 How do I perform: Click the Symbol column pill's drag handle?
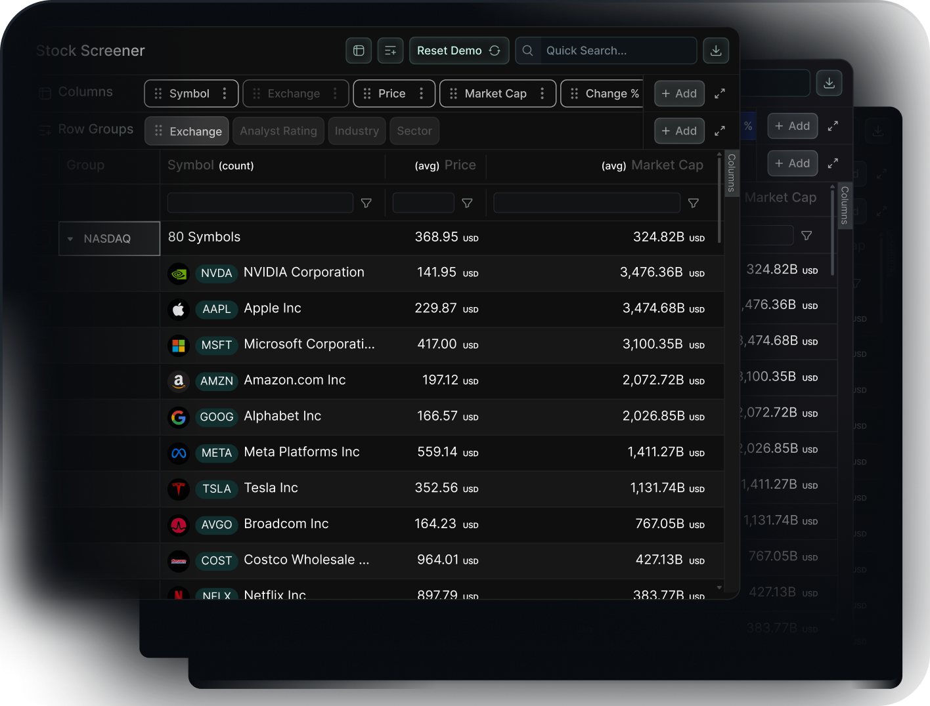pos(158,94)
